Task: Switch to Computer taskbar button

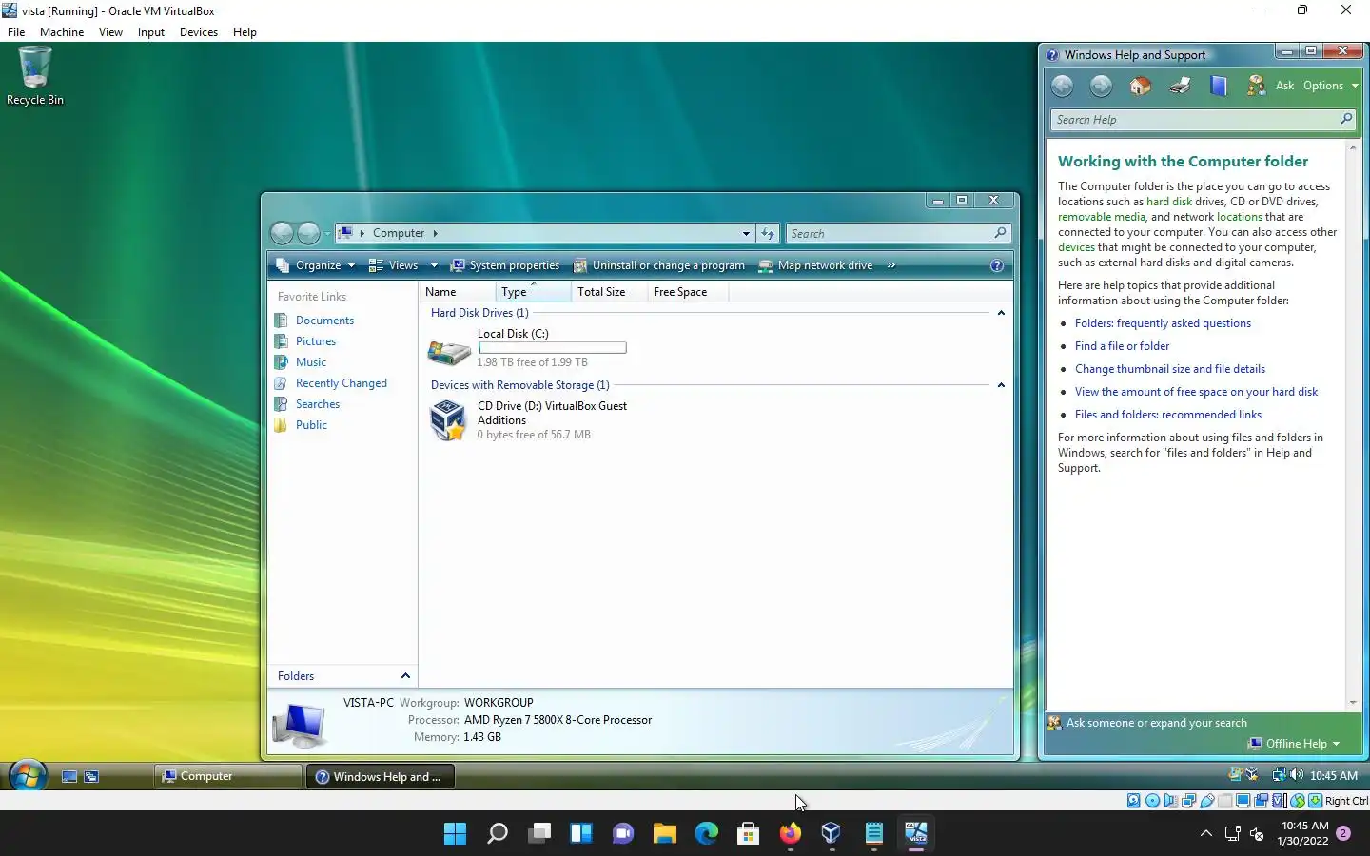Action: pos(228,776)
